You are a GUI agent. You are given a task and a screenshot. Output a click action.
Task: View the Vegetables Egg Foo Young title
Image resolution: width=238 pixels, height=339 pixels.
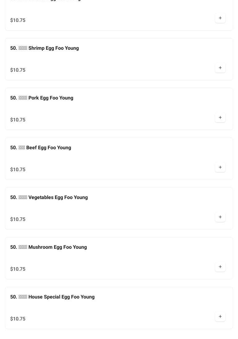click(49, 197)
